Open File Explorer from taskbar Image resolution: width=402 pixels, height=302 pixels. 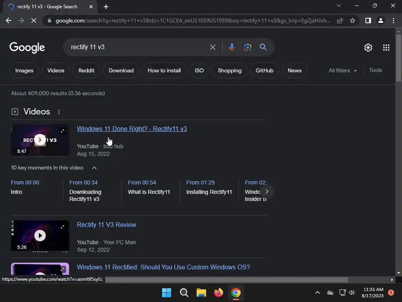(x=201, y=293)
